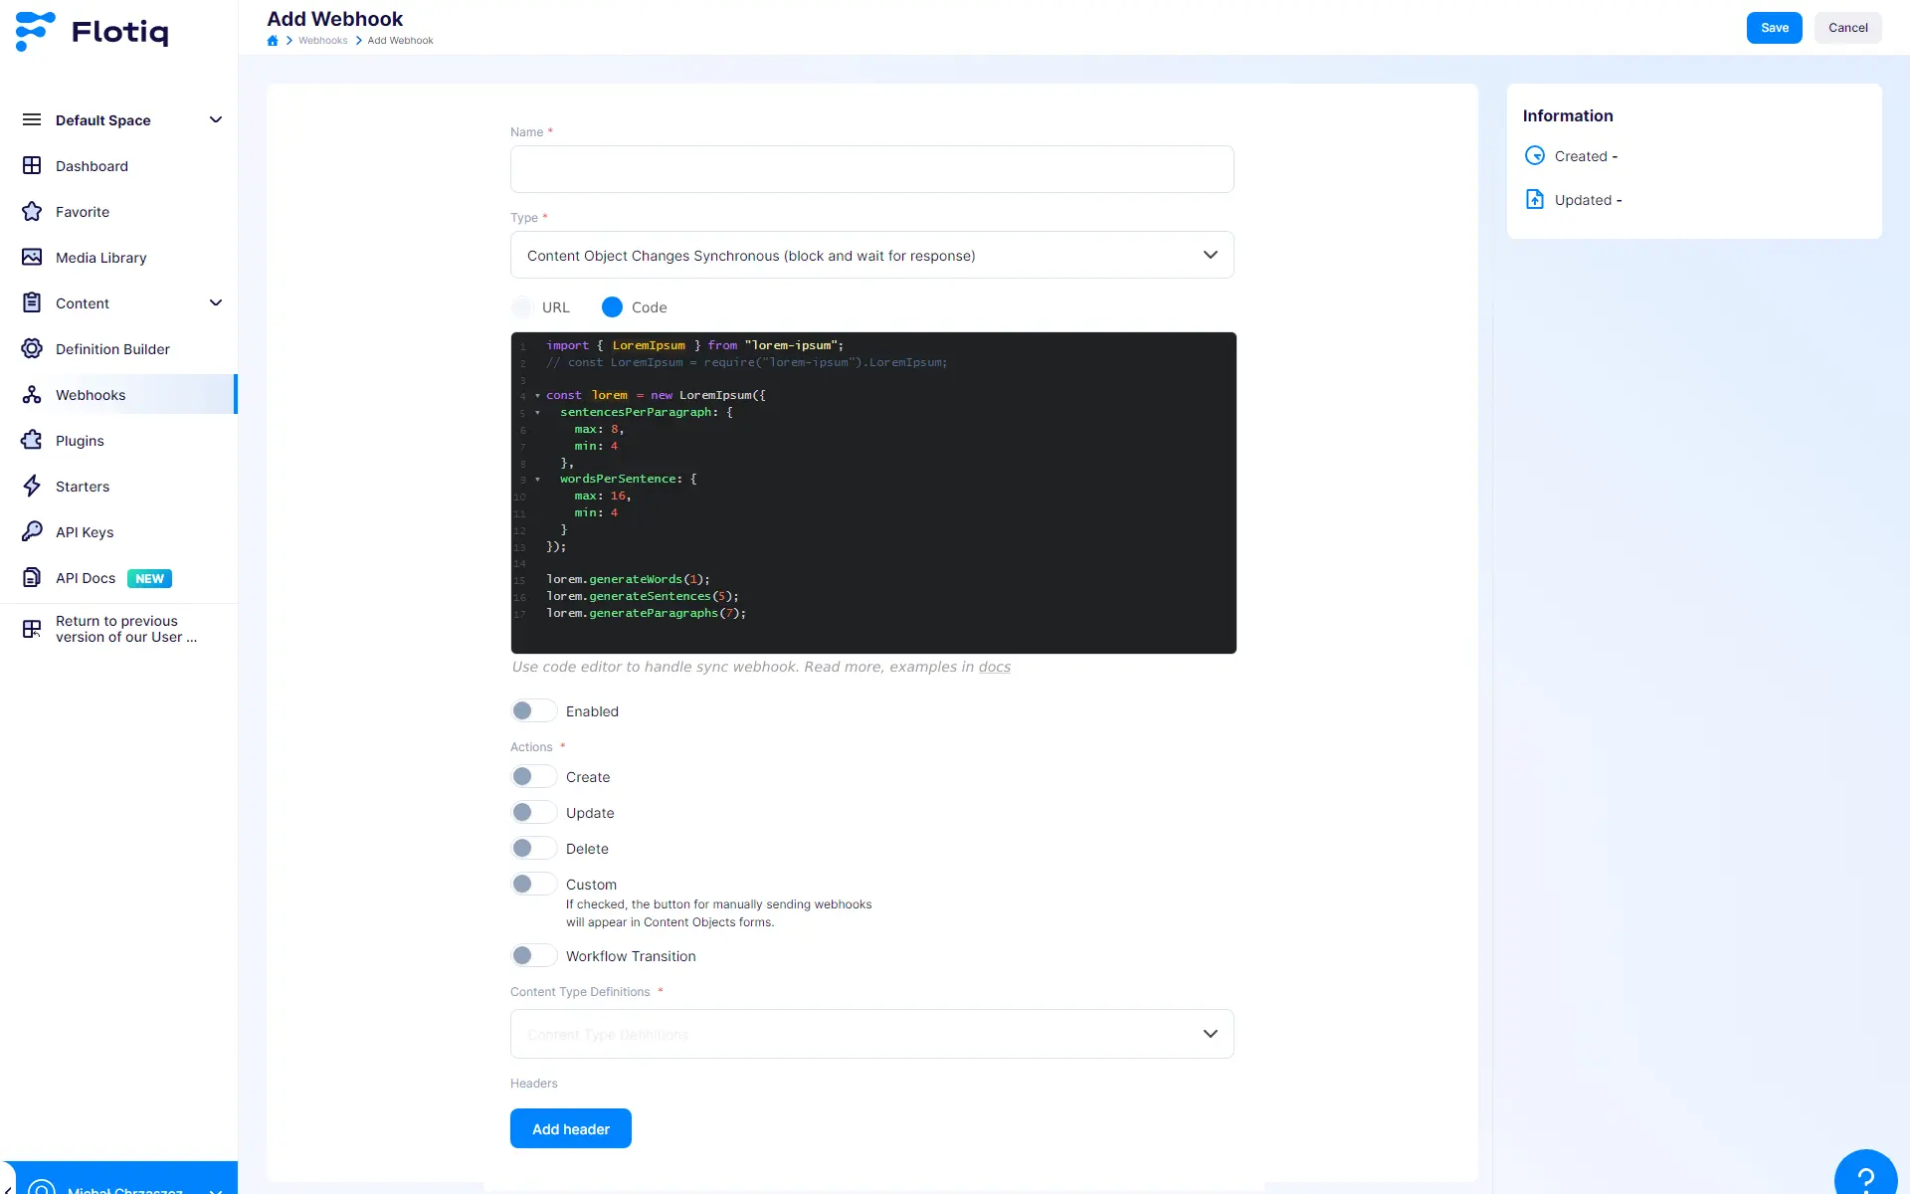Screen dimensions: 1910x1194
Task: Expand Content Type Definitions dropdown
Action: tap(871, 1034)
